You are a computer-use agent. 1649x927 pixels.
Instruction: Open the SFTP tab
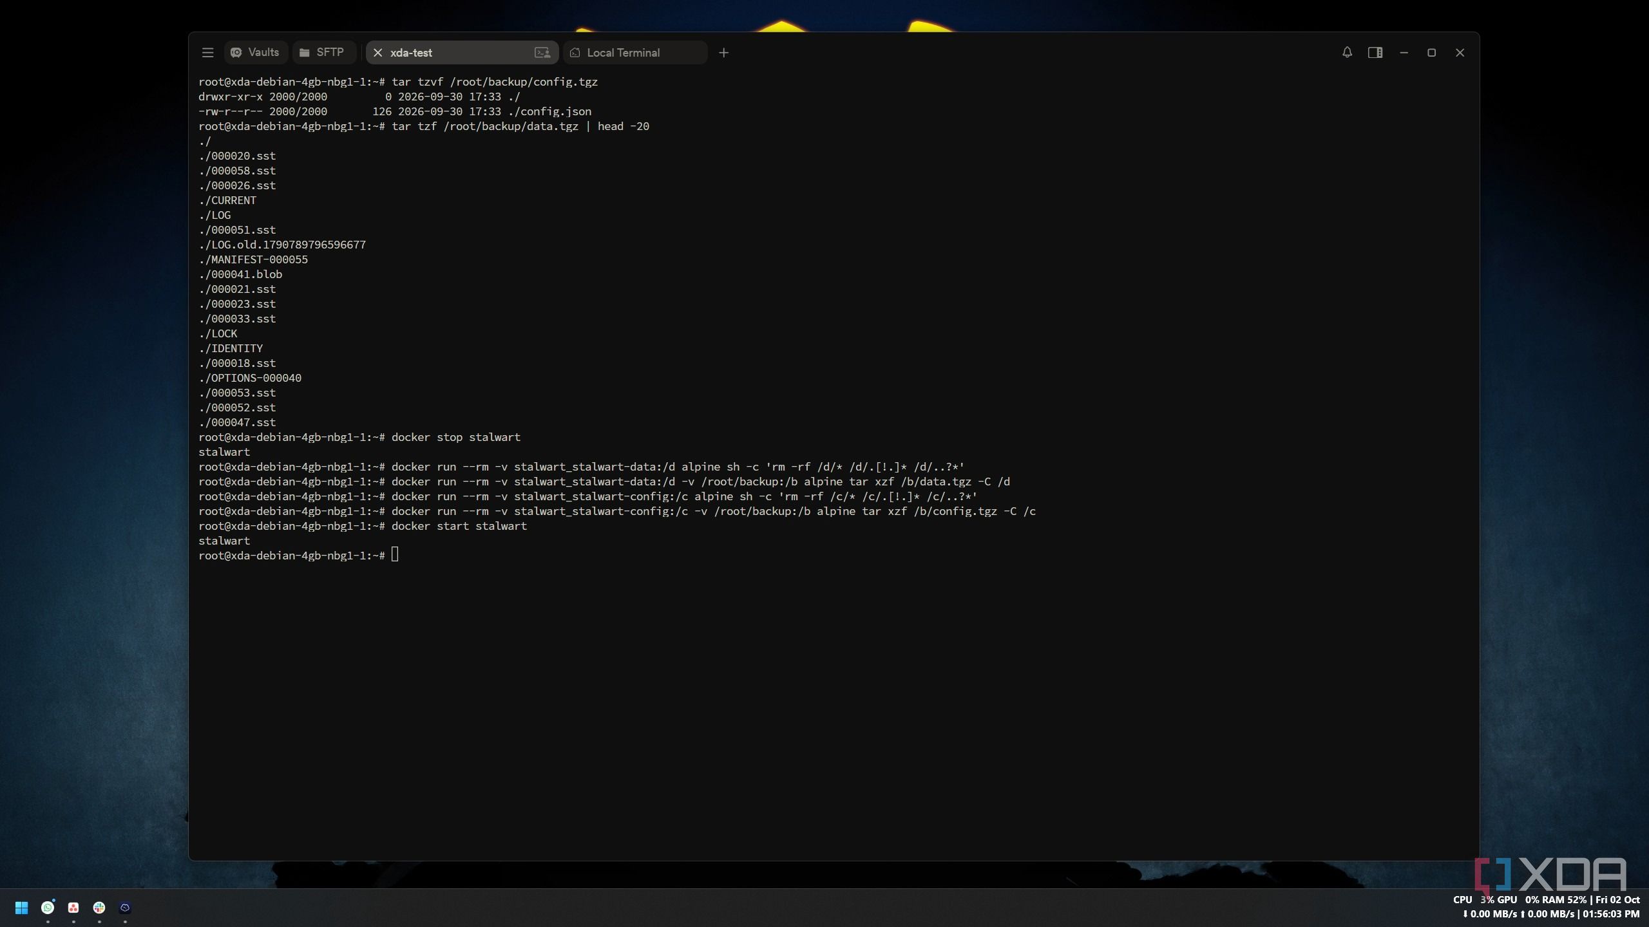(323, 53)
